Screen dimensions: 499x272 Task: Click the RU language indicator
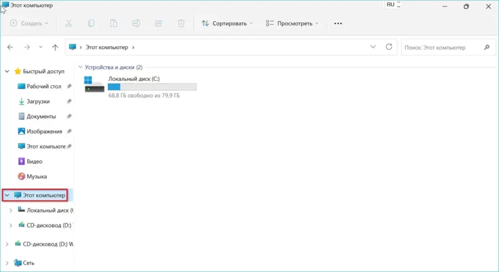point(390,4)
